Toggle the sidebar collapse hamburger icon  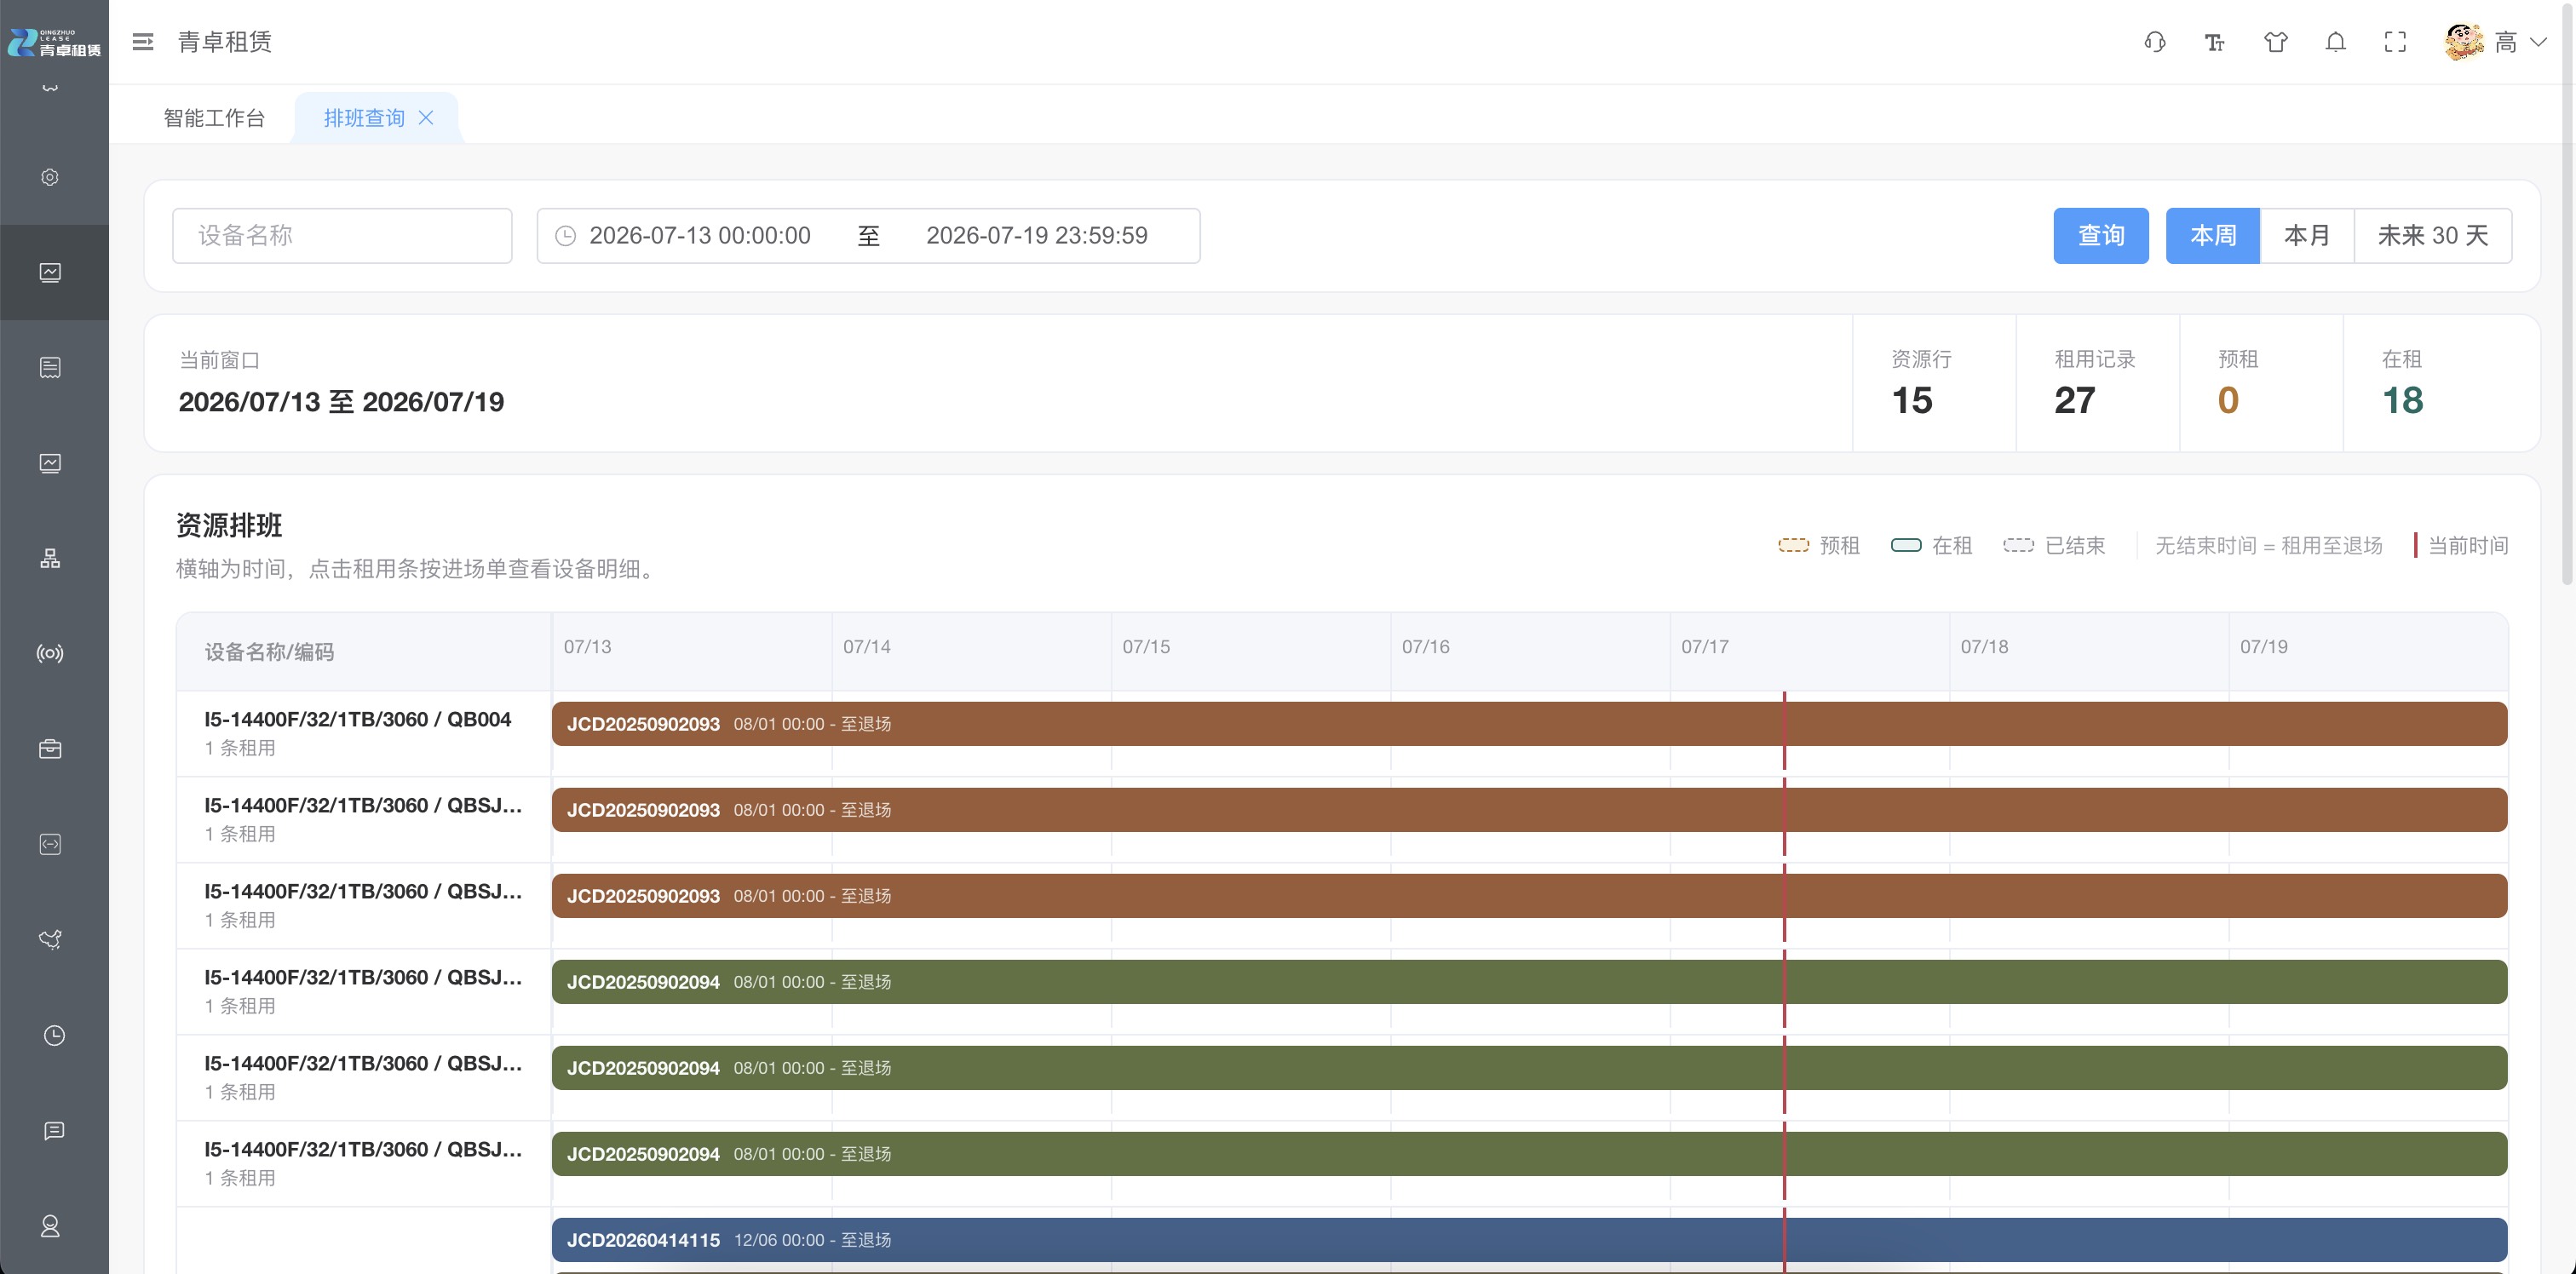143,42
